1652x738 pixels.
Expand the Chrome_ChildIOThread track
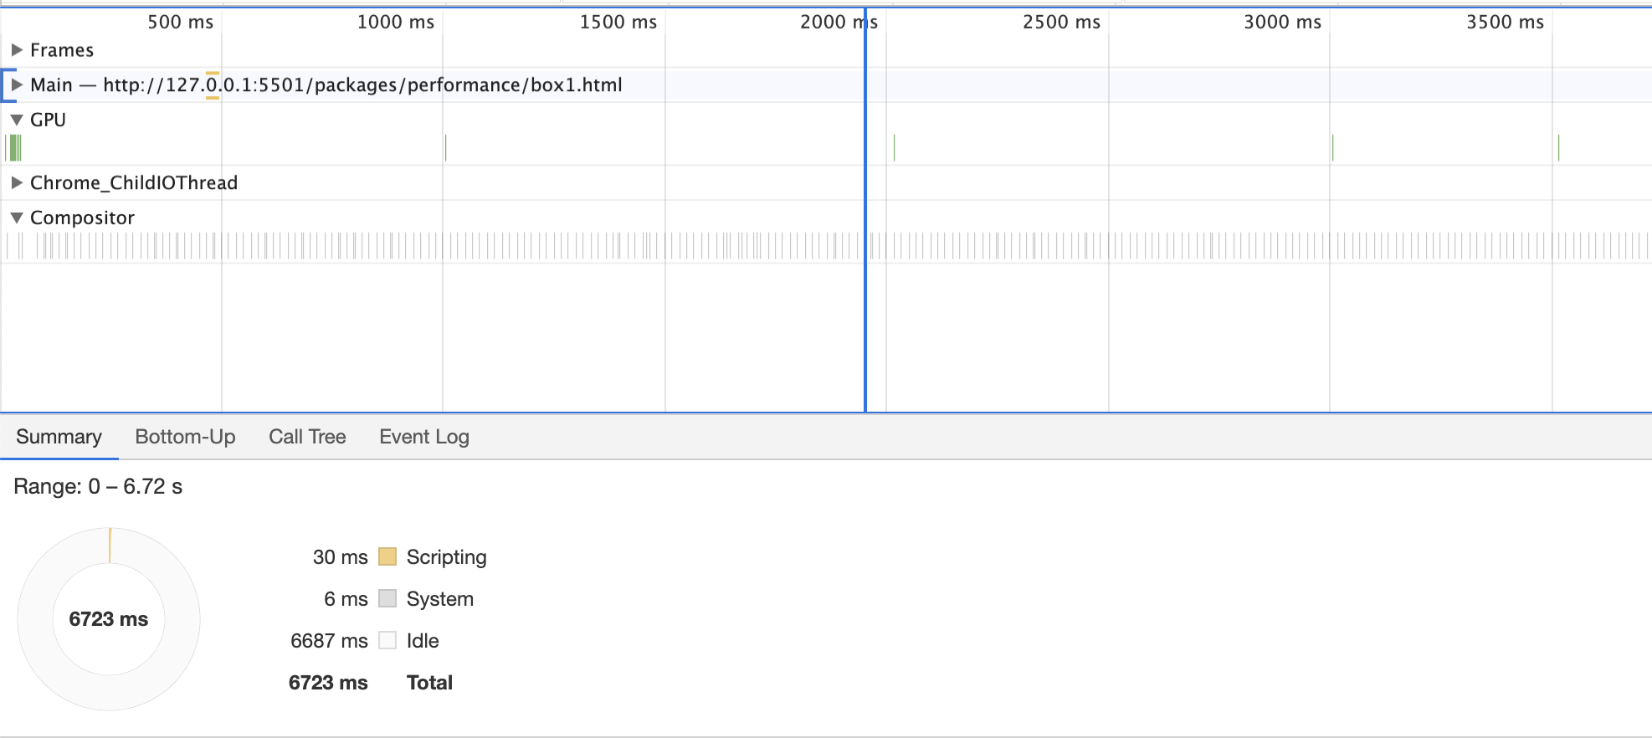pos(16,182)
